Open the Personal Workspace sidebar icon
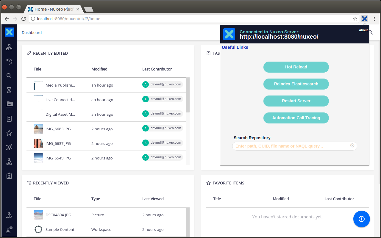Image resolution: width=381 pixels, height=238 pixels. click(x=9, y=162)
